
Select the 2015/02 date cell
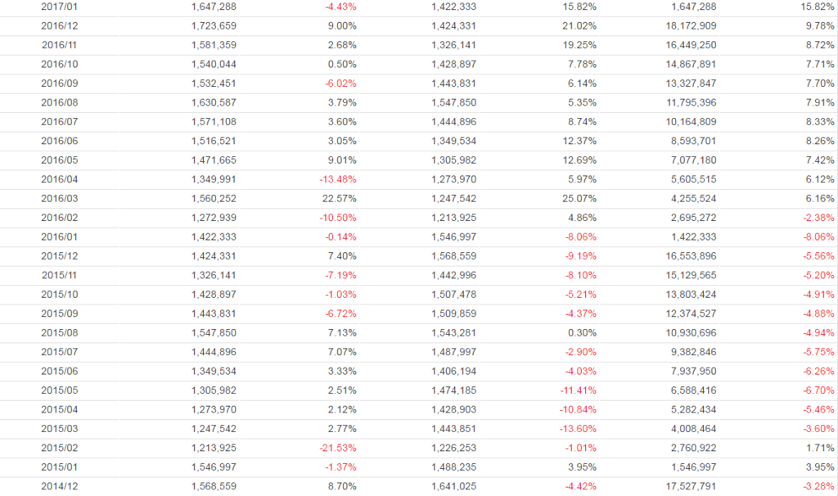pyautogui.click(x=60, y=449)
